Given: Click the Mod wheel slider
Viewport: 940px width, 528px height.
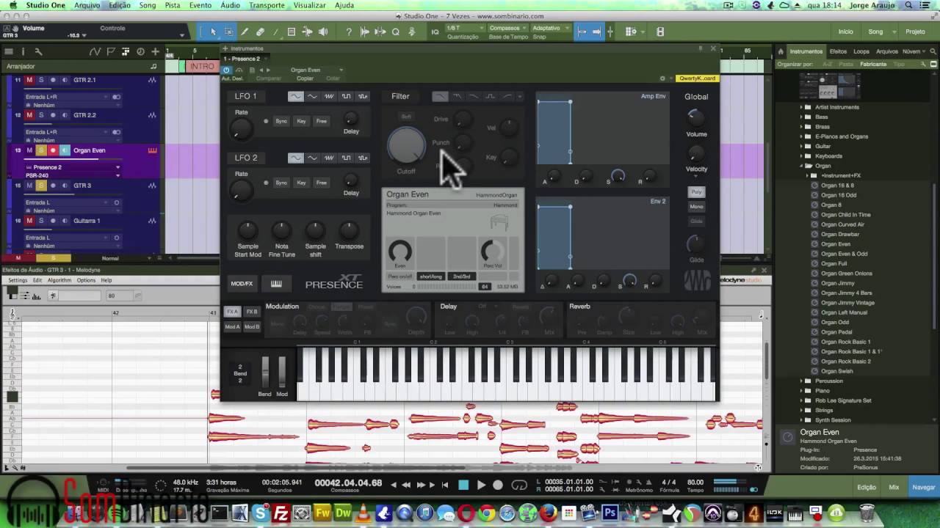Looking at the screenshot, I should pos(282,373).
